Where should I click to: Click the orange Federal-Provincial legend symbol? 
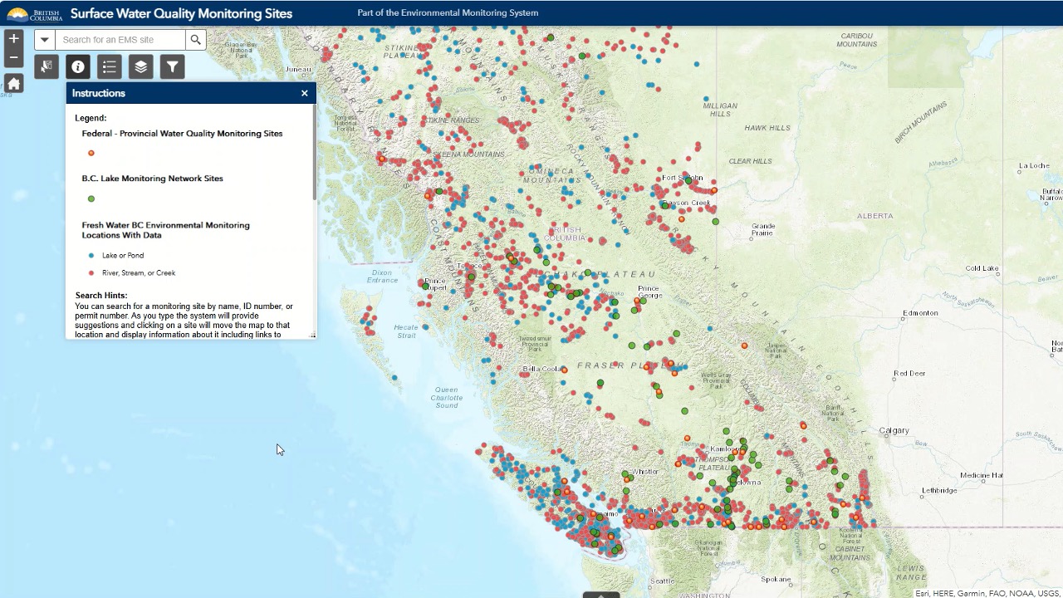[x=91, y=153]
